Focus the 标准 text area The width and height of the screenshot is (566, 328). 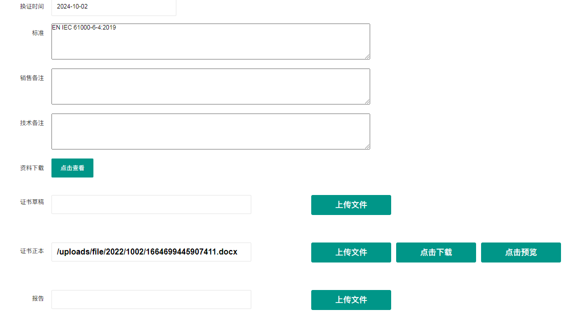tap(210, 41)
